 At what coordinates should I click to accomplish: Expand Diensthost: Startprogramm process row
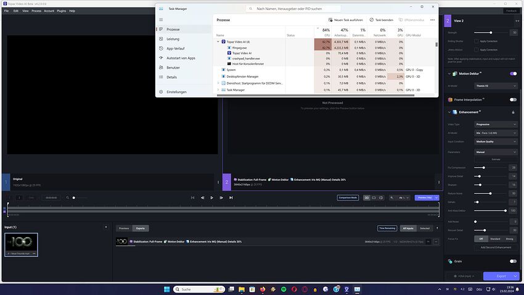tap(218, 83)
